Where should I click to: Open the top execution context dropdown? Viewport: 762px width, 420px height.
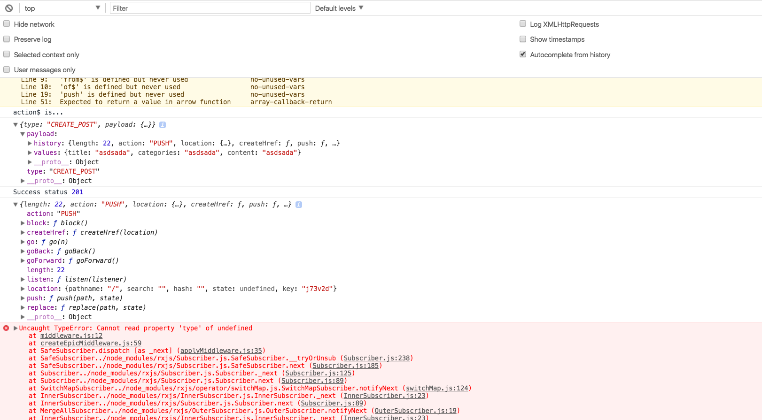[62, 8]
